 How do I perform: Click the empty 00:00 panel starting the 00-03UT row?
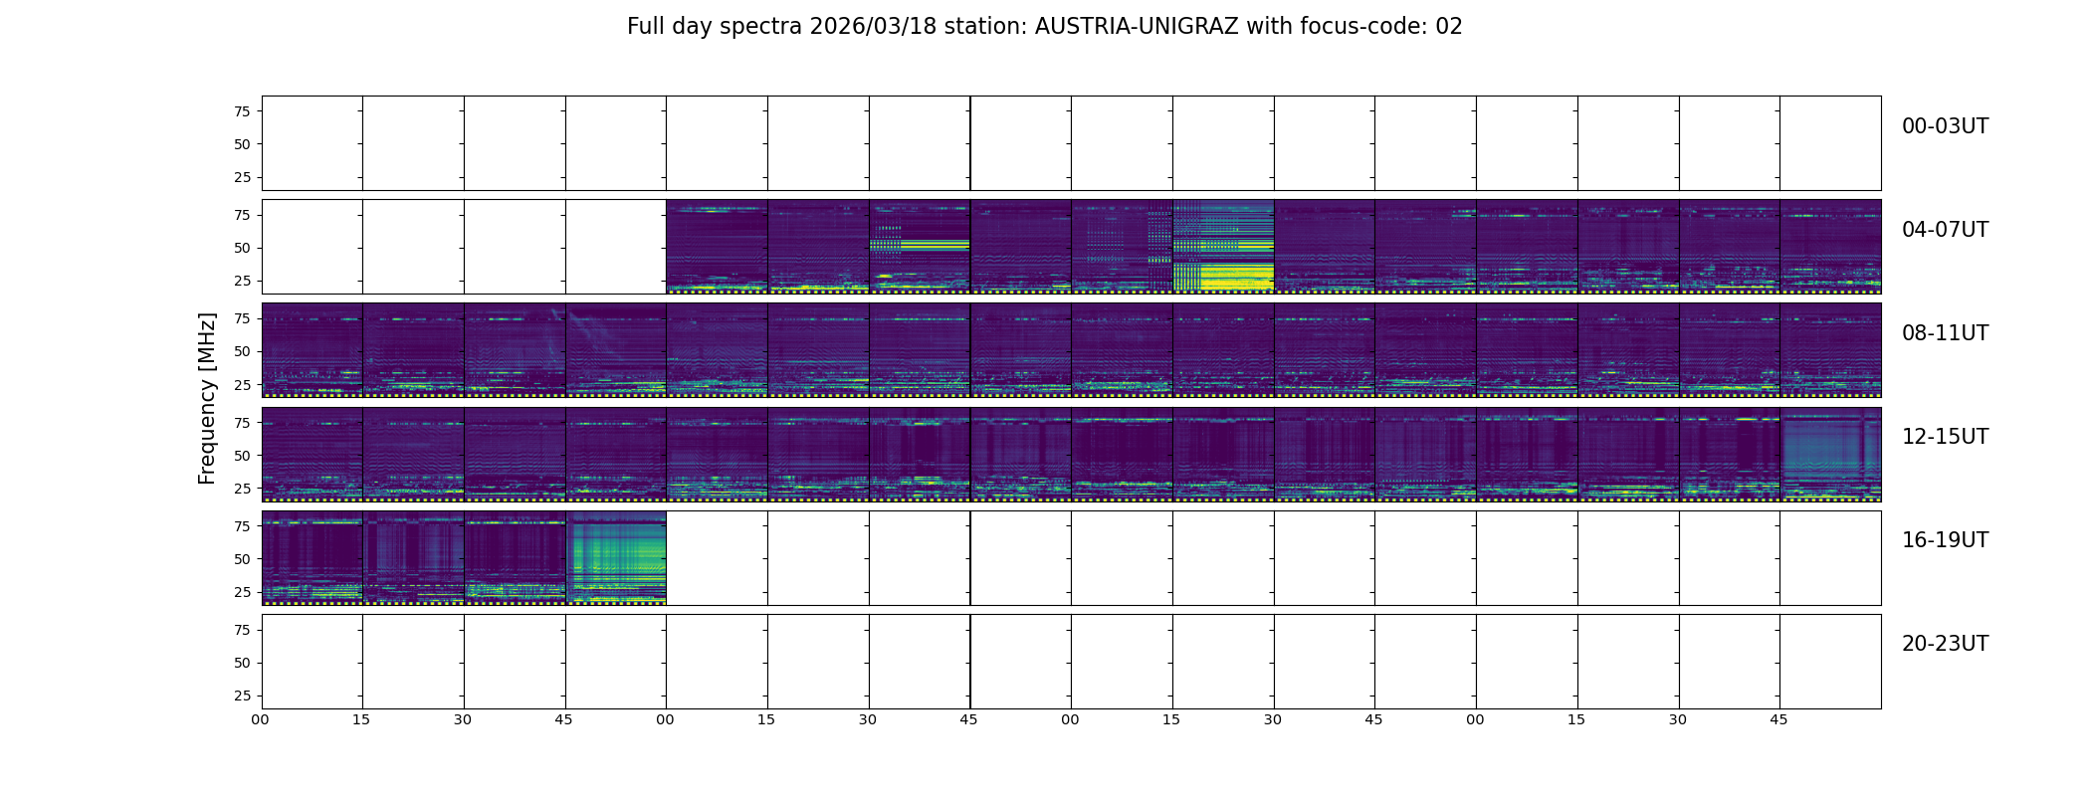click(x=312, y=143)
